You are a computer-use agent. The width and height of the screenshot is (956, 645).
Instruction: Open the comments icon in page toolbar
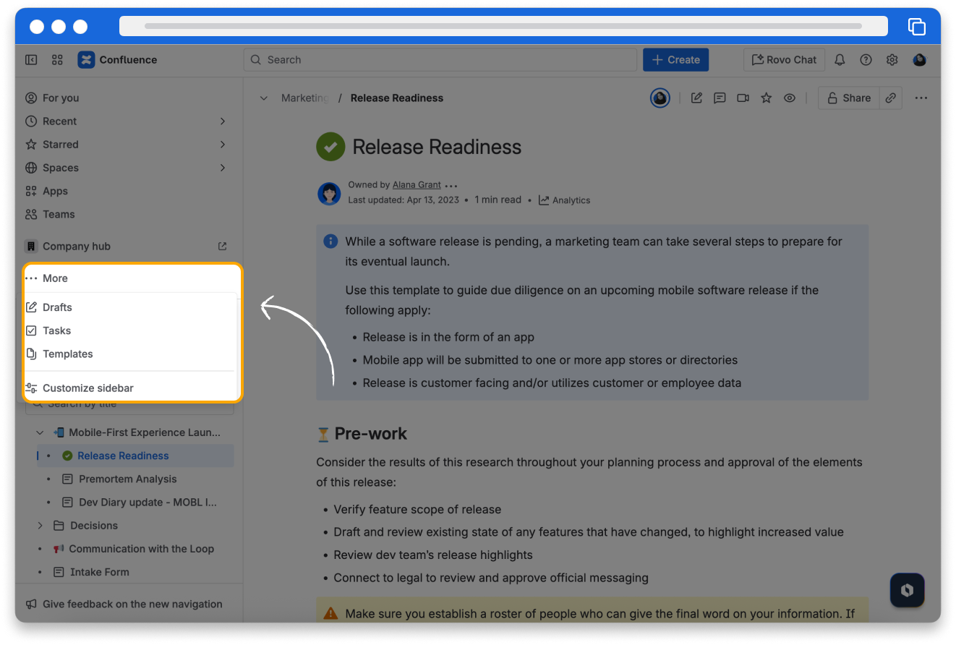pos(720,98)
